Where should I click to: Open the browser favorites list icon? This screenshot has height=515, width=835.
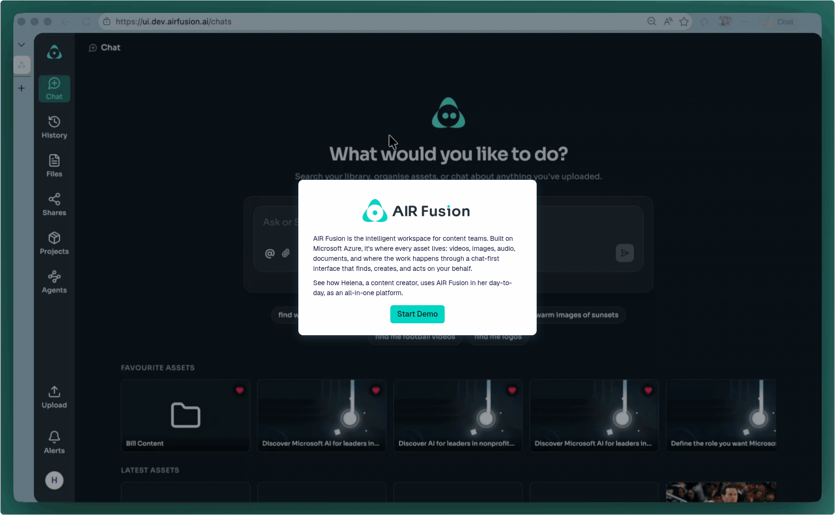(x=704, y=21)
